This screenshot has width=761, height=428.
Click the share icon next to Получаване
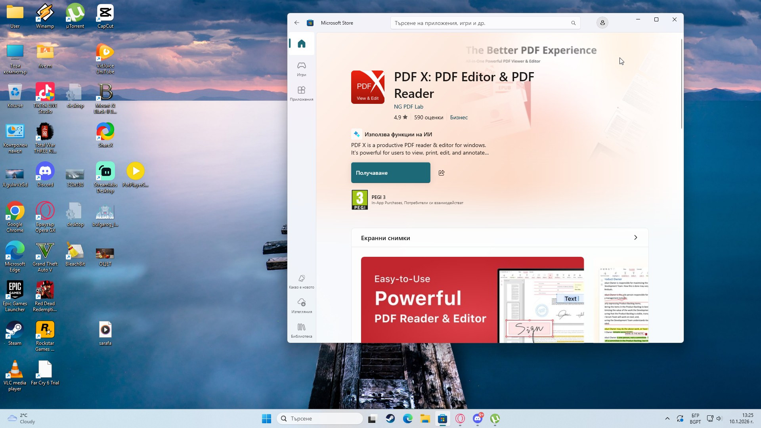coord(442,173)
